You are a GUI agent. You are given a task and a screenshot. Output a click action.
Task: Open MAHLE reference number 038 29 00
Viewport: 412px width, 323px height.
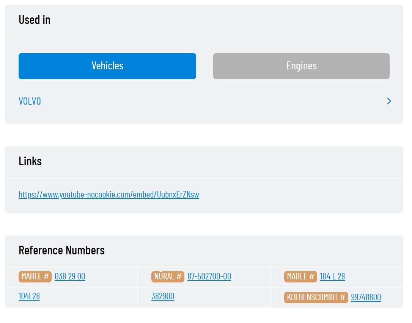coord(70,276)
